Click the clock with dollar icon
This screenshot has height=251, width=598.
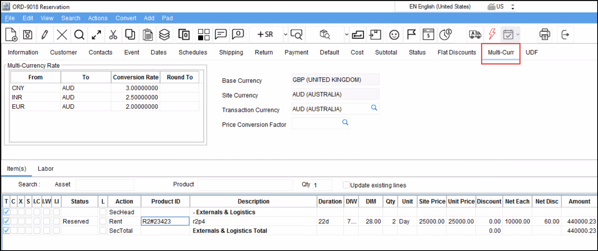coord(446,34)
